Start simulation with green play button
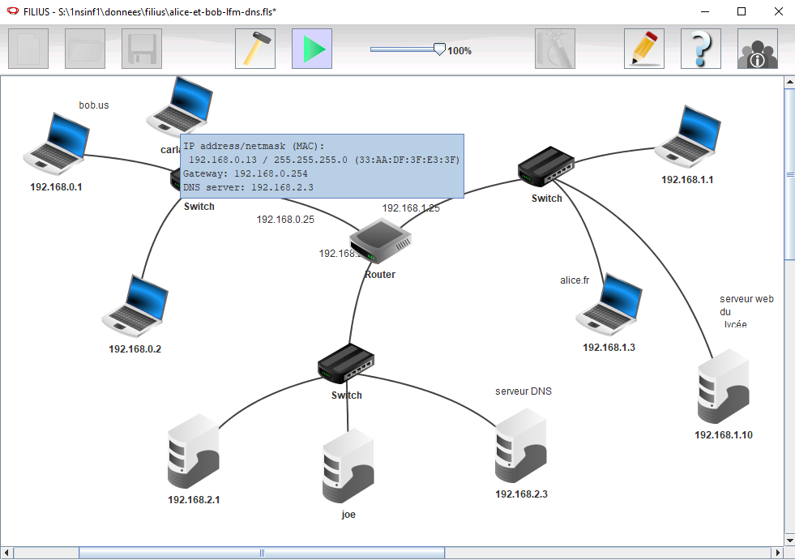795x560 pixels. [312, 49]
